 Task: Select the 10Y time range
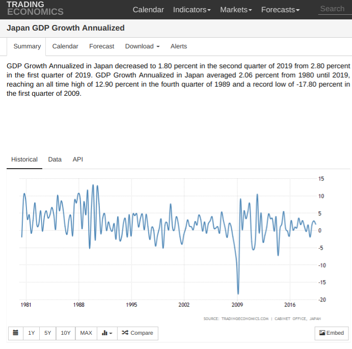pyautogui.click(x=66, y=333)
